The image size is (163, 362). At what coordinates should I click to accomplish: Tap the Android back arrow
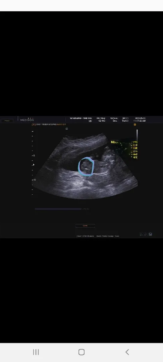(127, 352)
